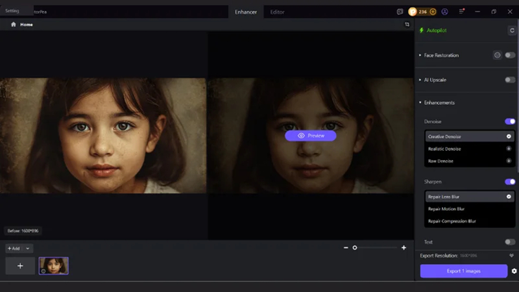Choose the Raw Denoise label
The image size is (519, 292).
(441, 161)
